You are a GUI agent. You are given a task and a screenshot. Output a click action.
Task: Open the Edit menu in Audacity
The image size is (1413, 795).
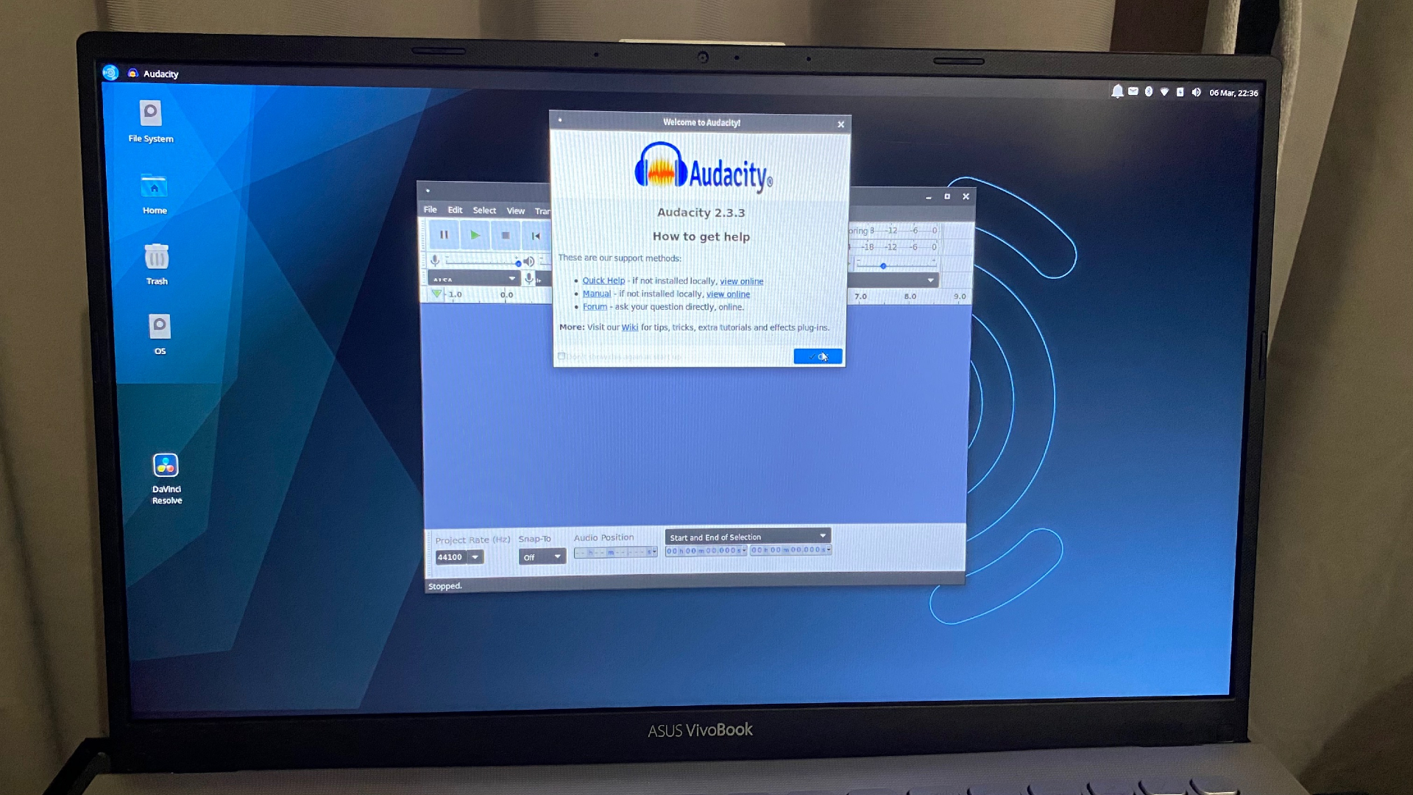point(454,211)
